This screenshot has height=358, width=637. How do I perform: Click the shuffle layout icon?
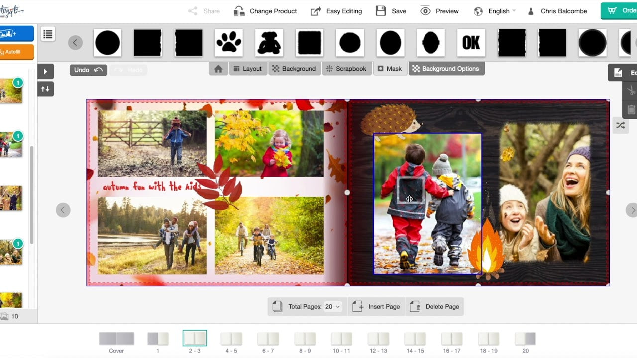pos(621,126)
